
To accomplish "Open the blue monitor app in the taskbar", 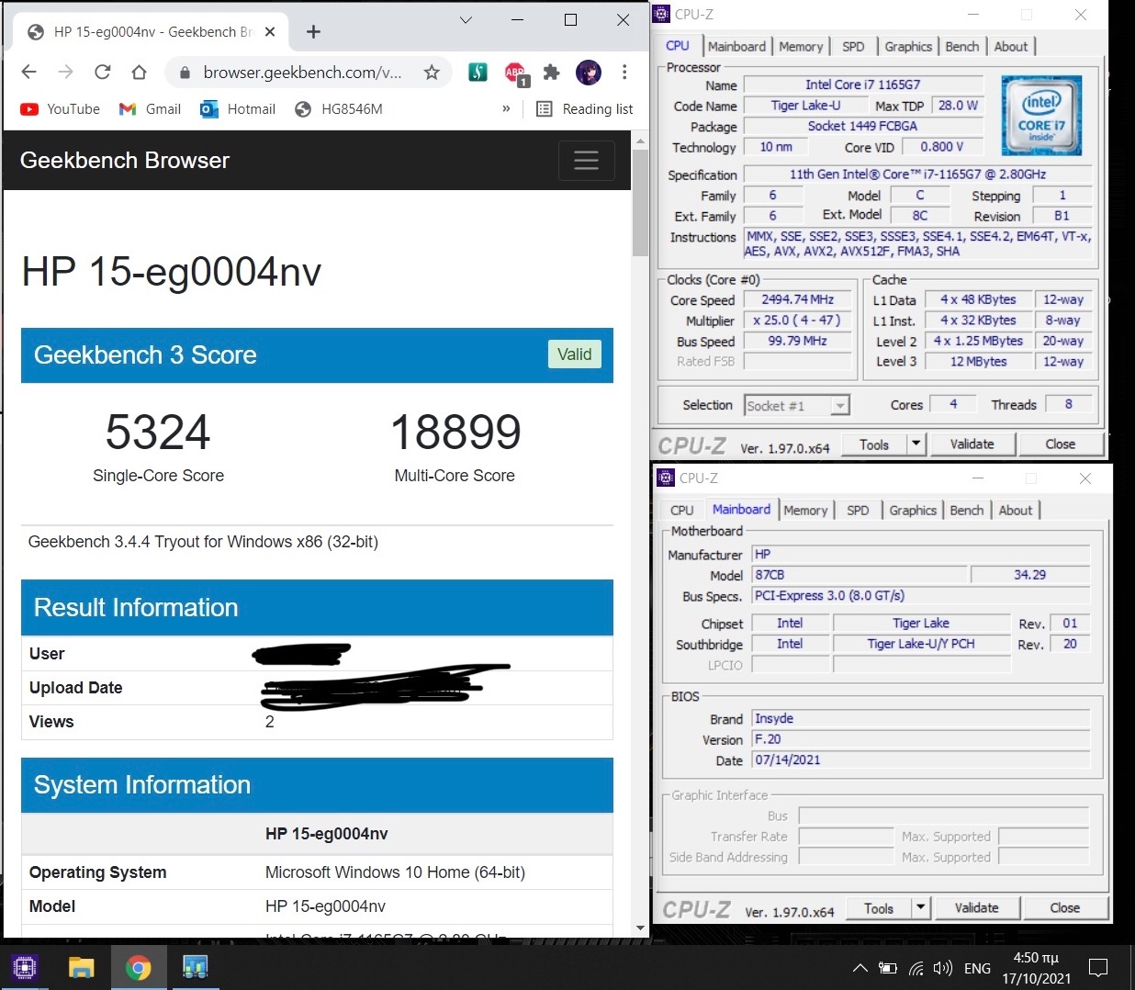I will pyautogui.click(x=196, y=967).
